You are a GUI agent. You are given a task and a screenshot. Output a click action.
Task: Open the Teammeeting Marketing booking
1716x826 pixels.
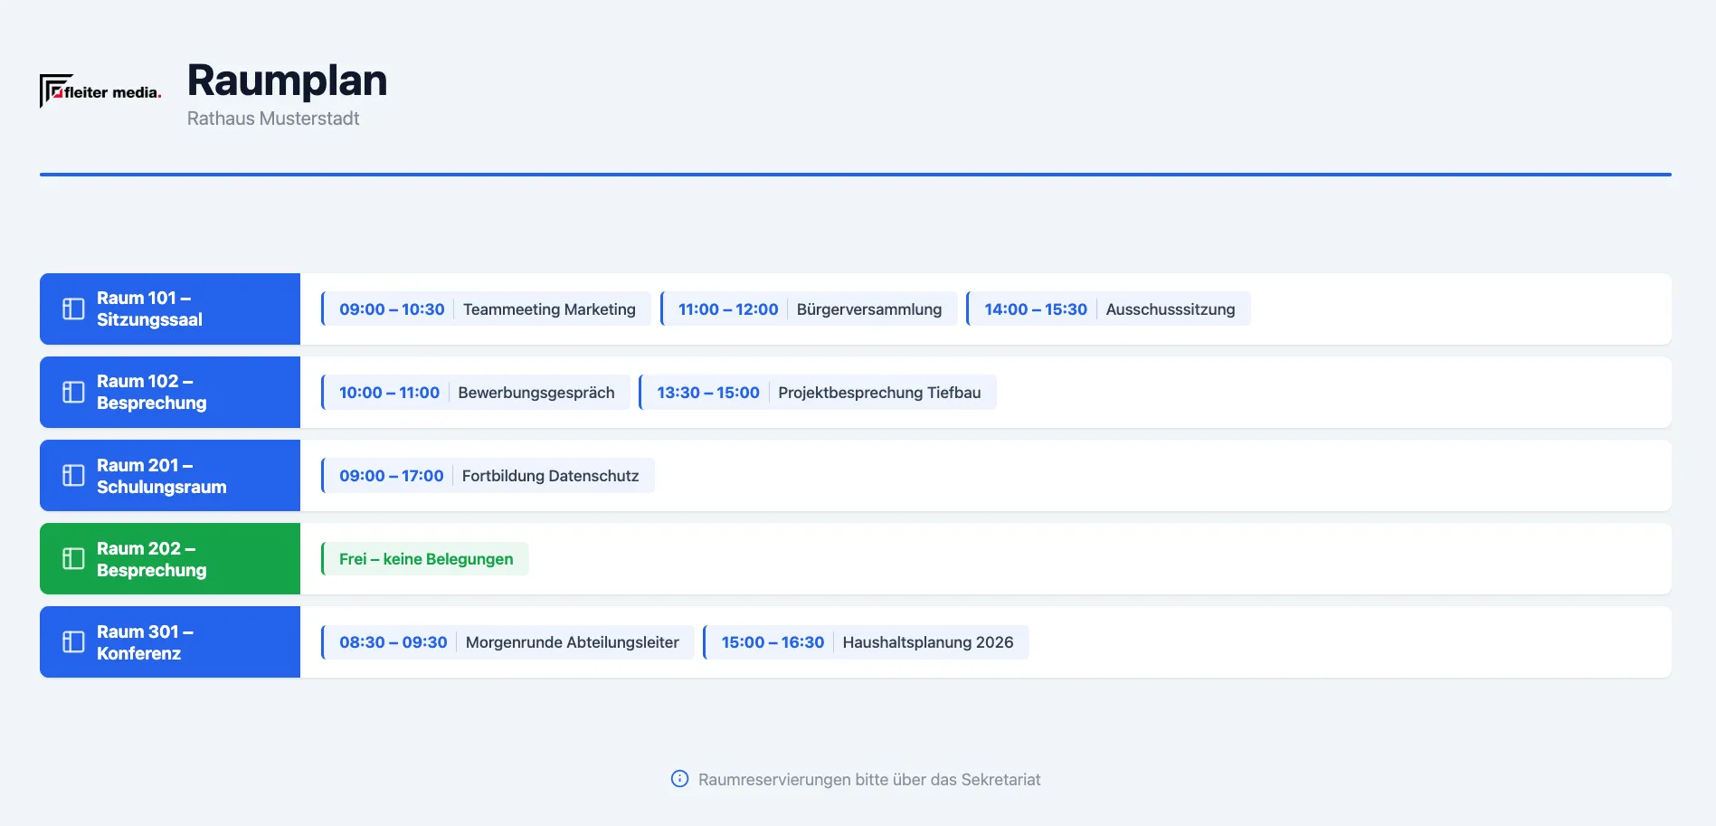pos(486,309)
